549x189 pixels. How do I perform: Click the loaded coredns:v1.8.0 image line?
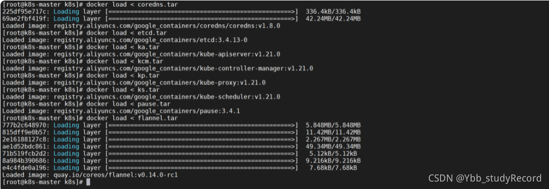[x=142, y=26]
